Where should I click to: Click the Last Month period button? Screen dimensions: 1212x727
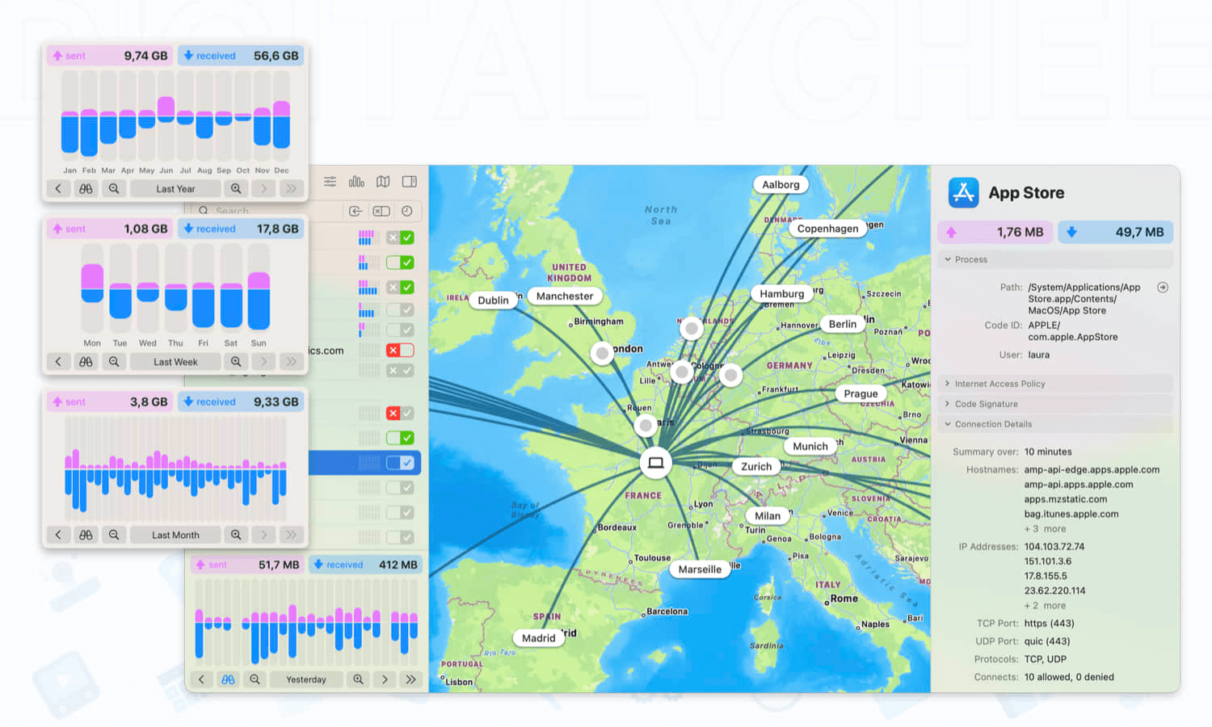point(175,535)
